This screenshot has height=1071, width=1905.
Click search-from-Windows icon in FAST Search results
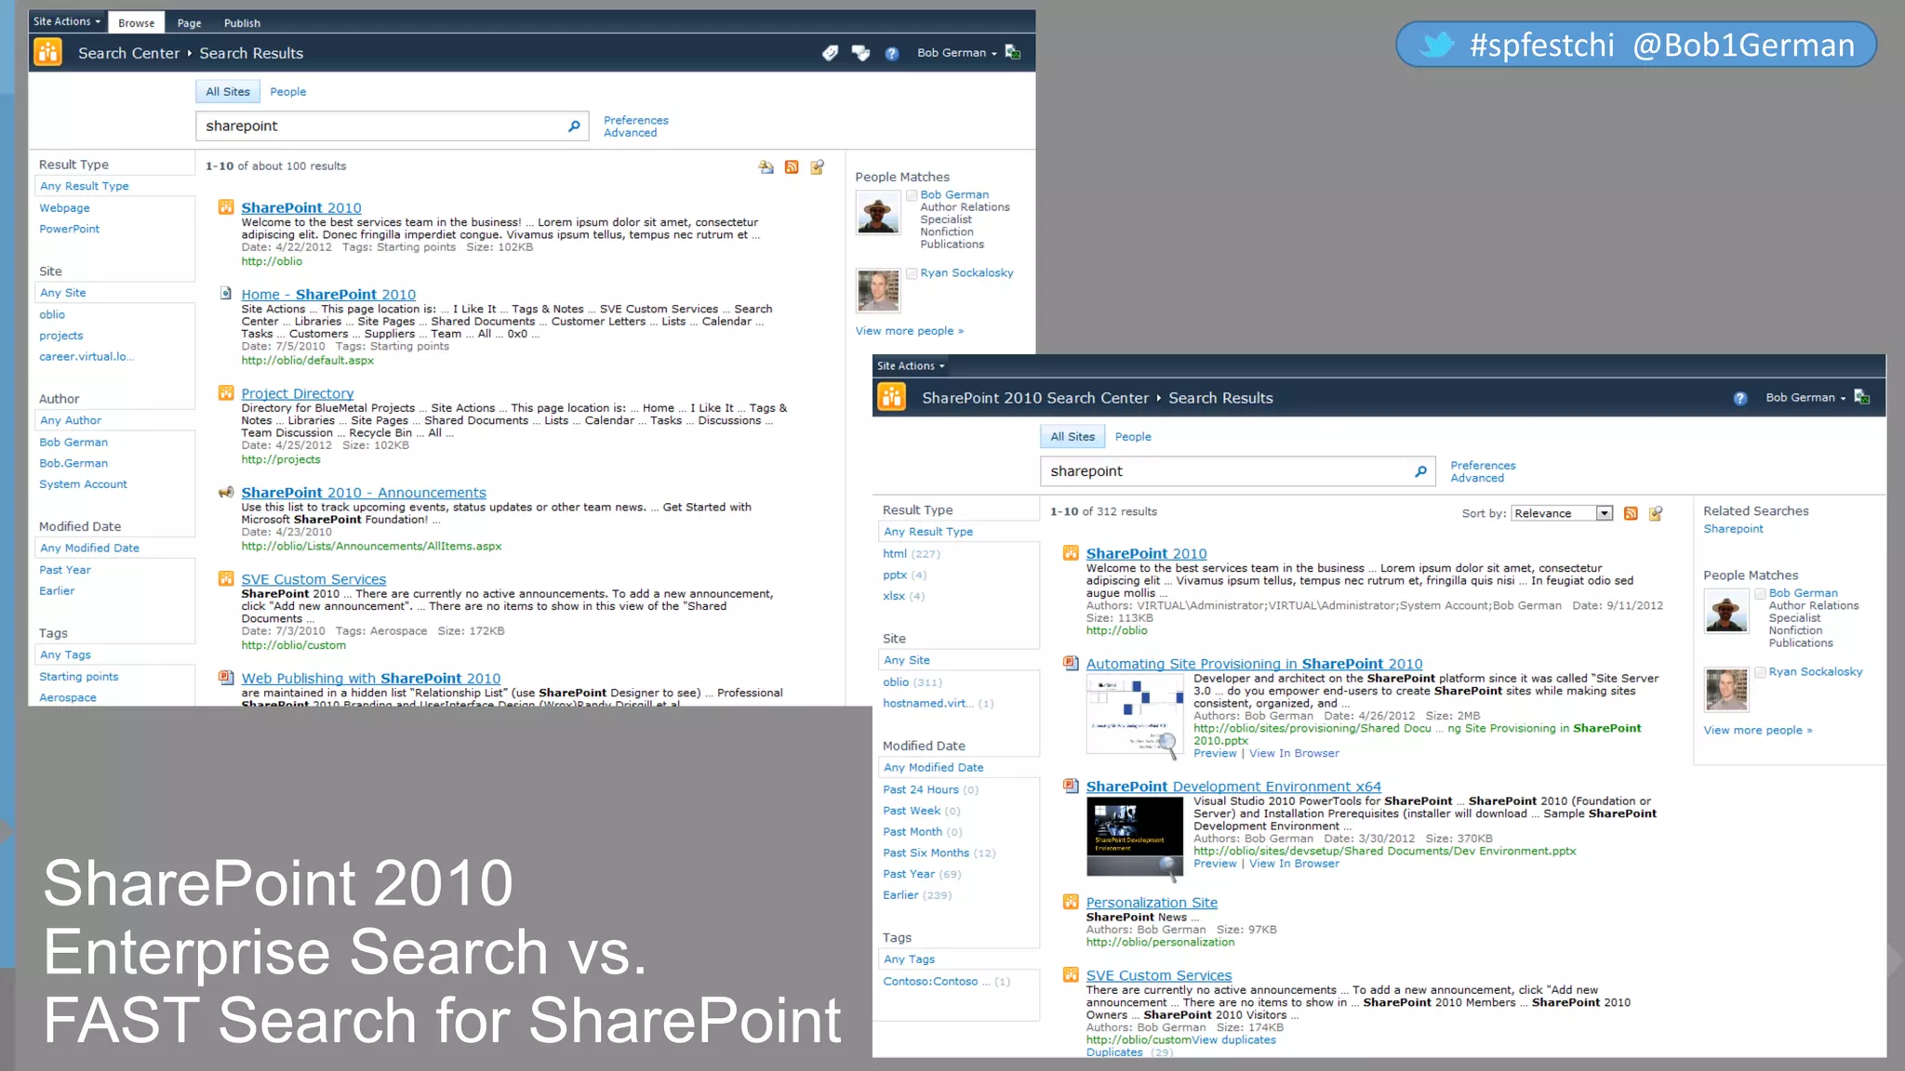click(1656, 513)
